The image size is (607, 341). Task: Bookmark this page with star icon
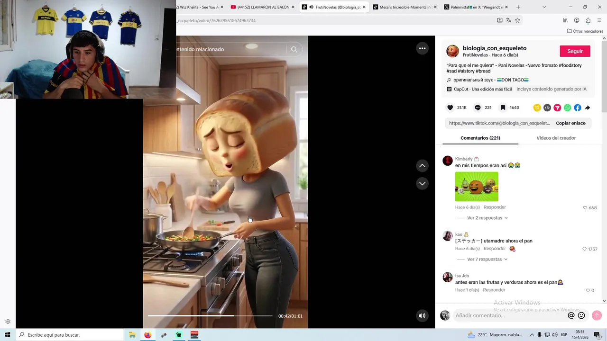coord(517,20)
